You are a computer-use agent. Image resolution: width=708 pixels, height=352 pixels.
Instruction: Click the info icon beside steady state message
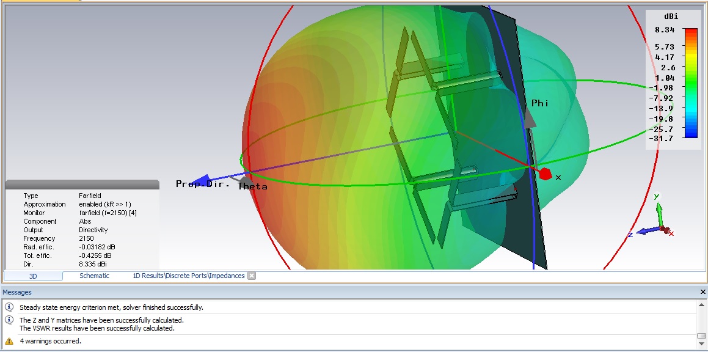coord(9,307)
